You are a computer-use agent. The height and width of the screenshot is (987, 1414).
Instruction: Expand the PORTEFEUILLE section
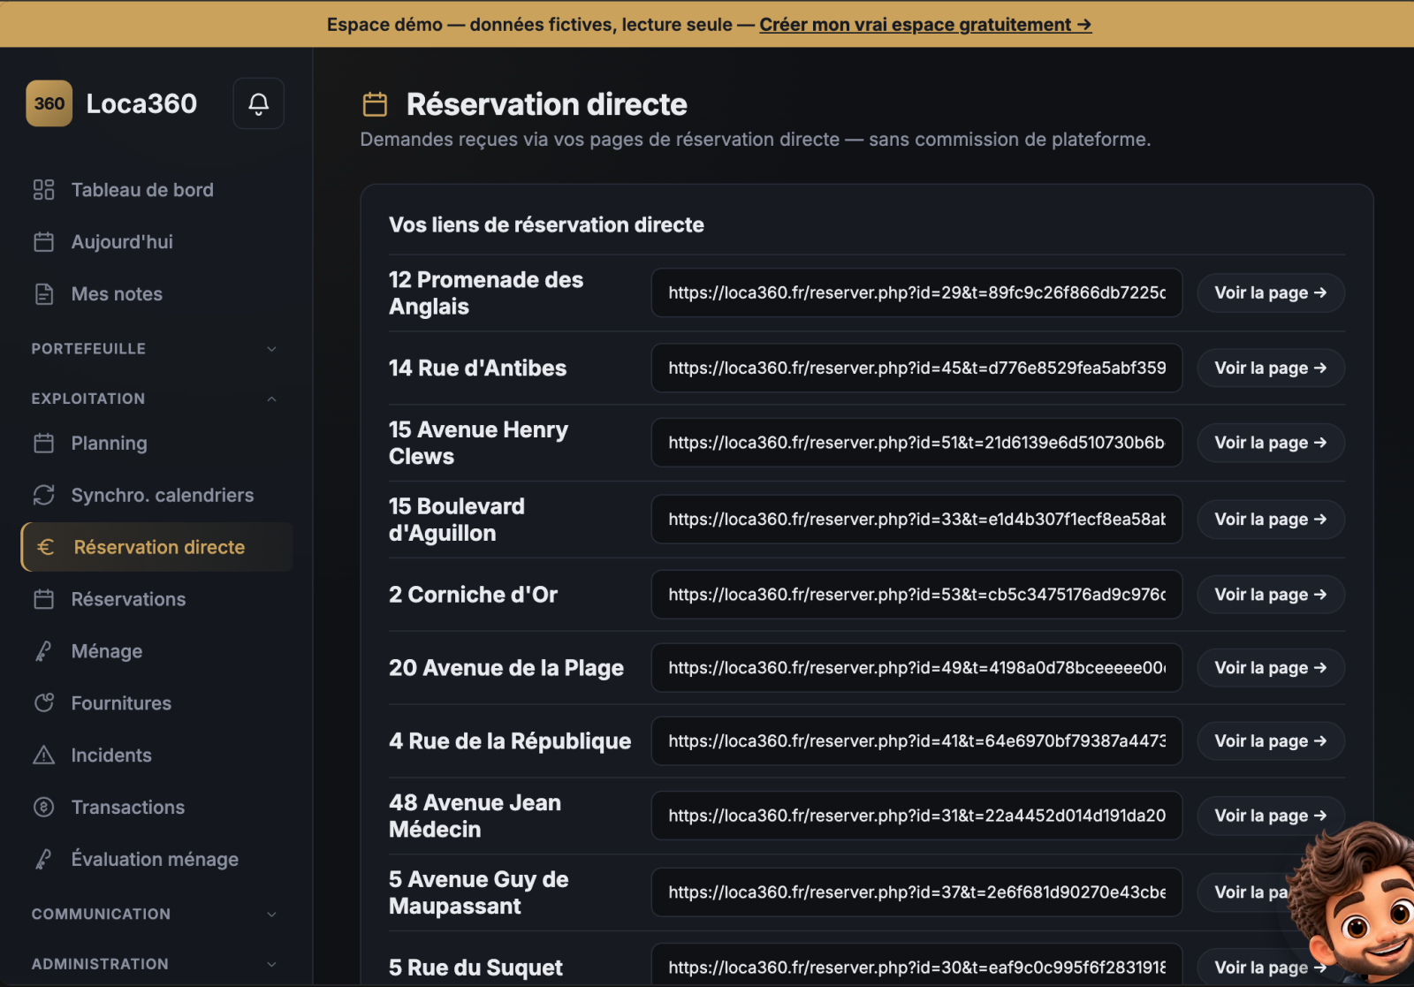156,349
